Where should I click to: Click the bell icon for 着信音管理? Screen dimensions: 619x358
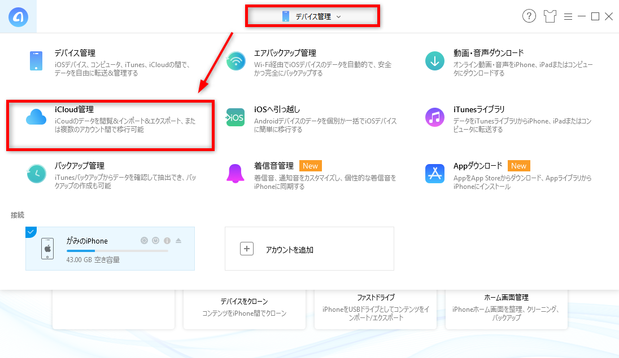tap(236, 174)
